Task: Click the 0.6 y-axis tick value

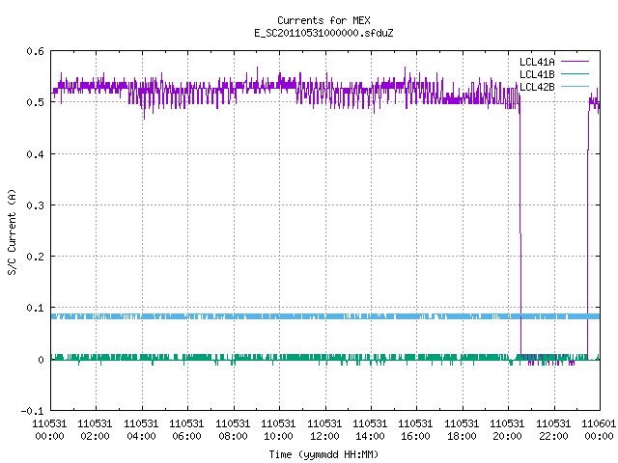Action: point(35,51)
